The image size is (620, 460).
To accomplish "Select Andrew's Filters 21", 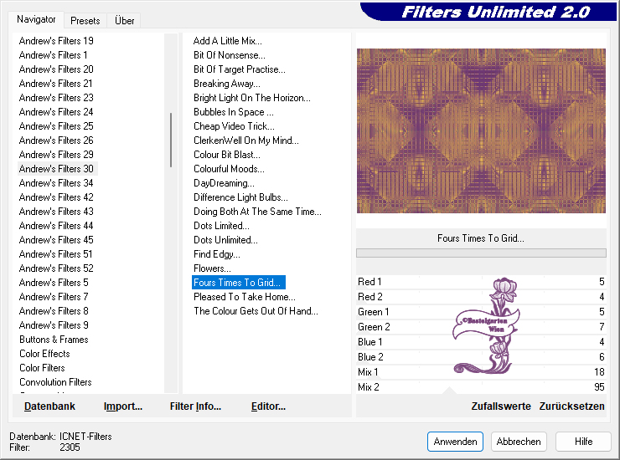I will tap(56, 84).
